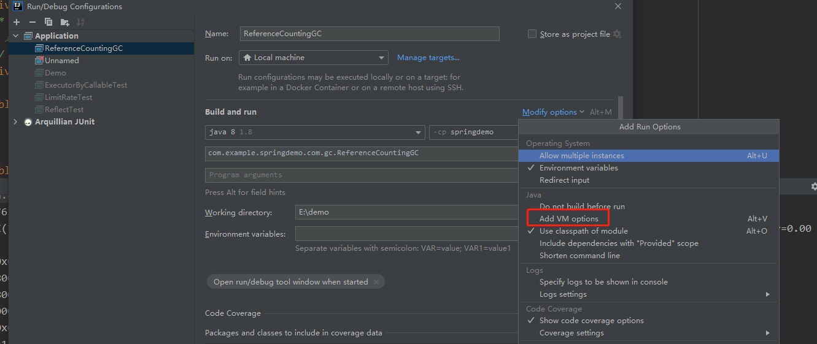Select the Application configuration type label
817x344 pixels.
(56, 36)
